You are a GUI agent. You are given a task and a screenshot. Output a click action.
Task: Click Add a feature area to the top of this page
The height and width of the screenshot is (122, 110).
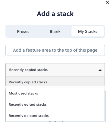[55, 50]
